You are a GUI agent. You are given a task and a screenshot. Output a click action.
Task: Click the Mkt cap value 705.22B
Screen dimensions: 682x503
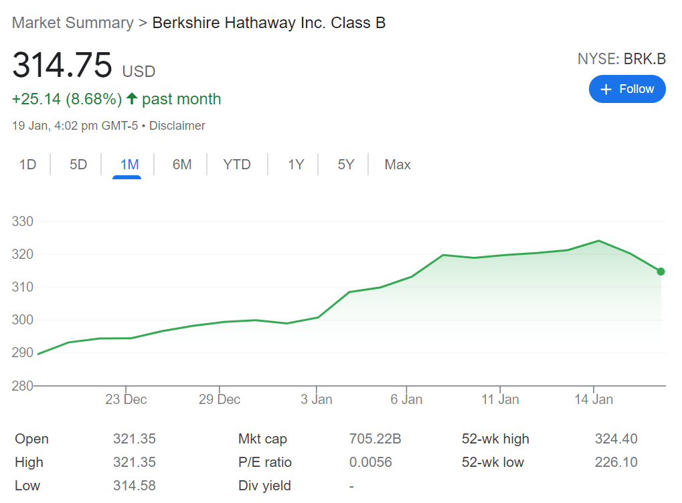(x=375, y=439)
